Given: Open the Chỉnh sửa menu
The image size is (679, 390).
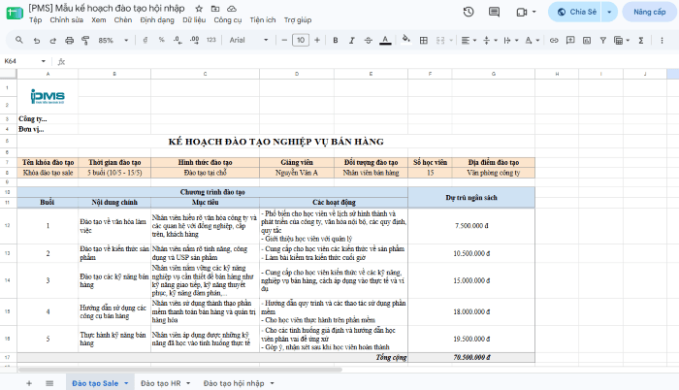Looking at the screenshot, I should click(66, 20).
